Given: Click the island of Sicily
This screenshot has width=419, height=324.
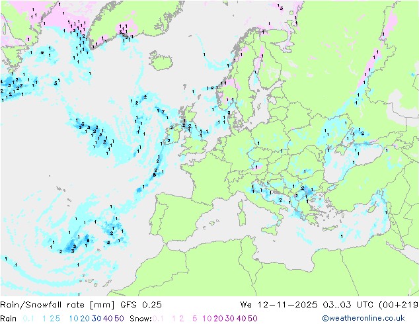Looking at the screenshot, I should coord(270,229).
